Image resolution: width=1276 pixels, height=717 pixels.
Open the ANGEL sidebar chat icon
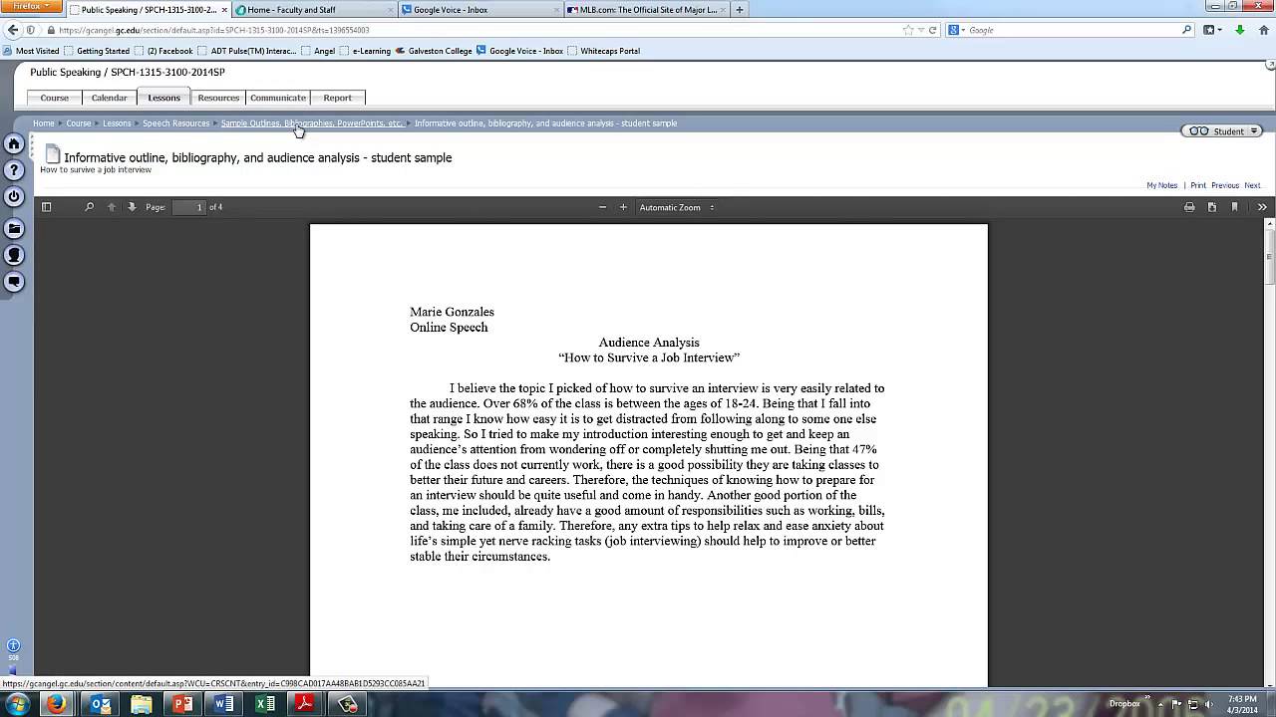coord(14,281)
